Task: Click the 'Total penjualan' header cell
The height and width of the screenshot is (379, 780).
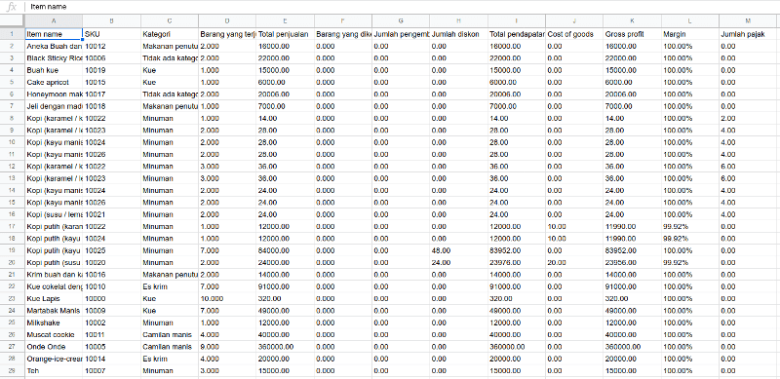Action: [x=285, y=34]
